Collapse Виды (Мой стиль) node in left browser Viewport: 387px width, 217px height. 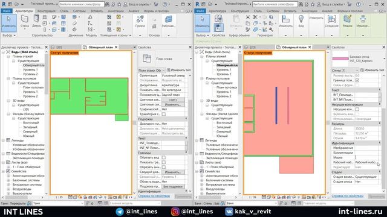pyautogui.click(x=3, y=52)
